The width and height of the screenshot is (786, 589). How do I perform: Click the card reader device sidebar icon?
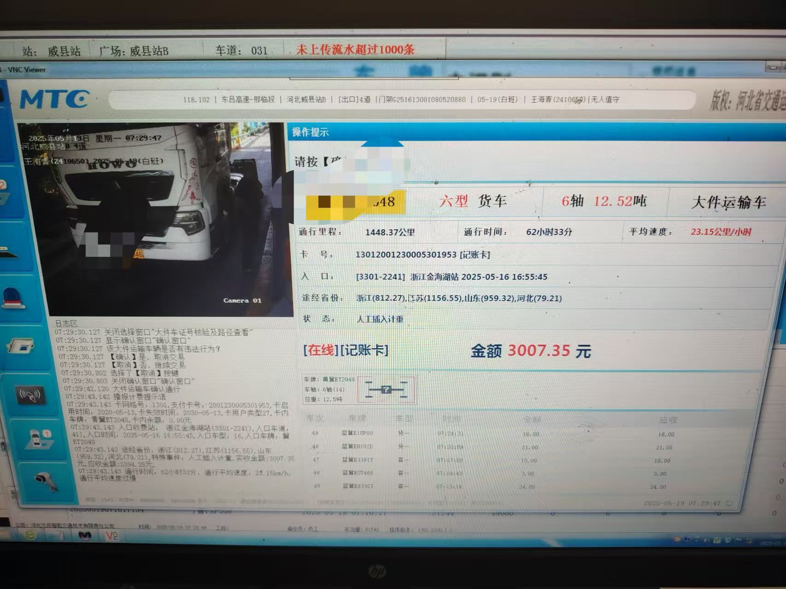click(21, 346)
